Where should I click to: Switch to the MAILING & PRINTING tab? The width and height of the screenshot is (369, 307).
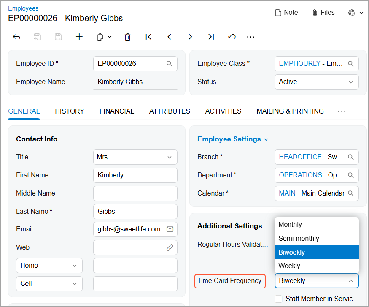pos(290,111)
